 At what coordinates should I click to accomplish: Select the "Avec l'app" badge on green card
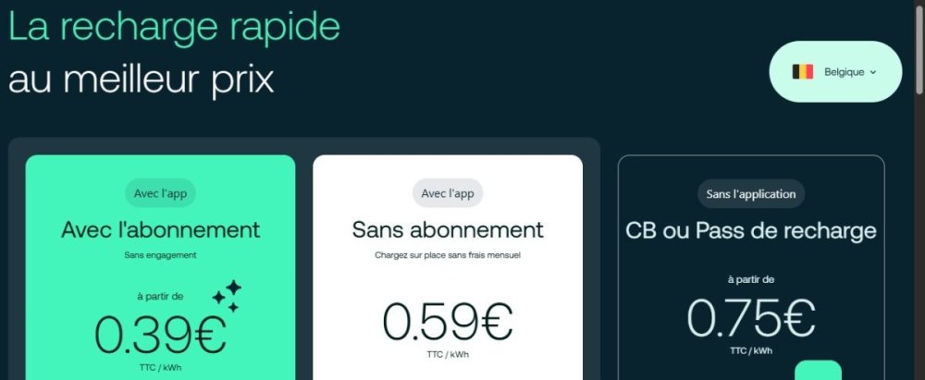160,193
